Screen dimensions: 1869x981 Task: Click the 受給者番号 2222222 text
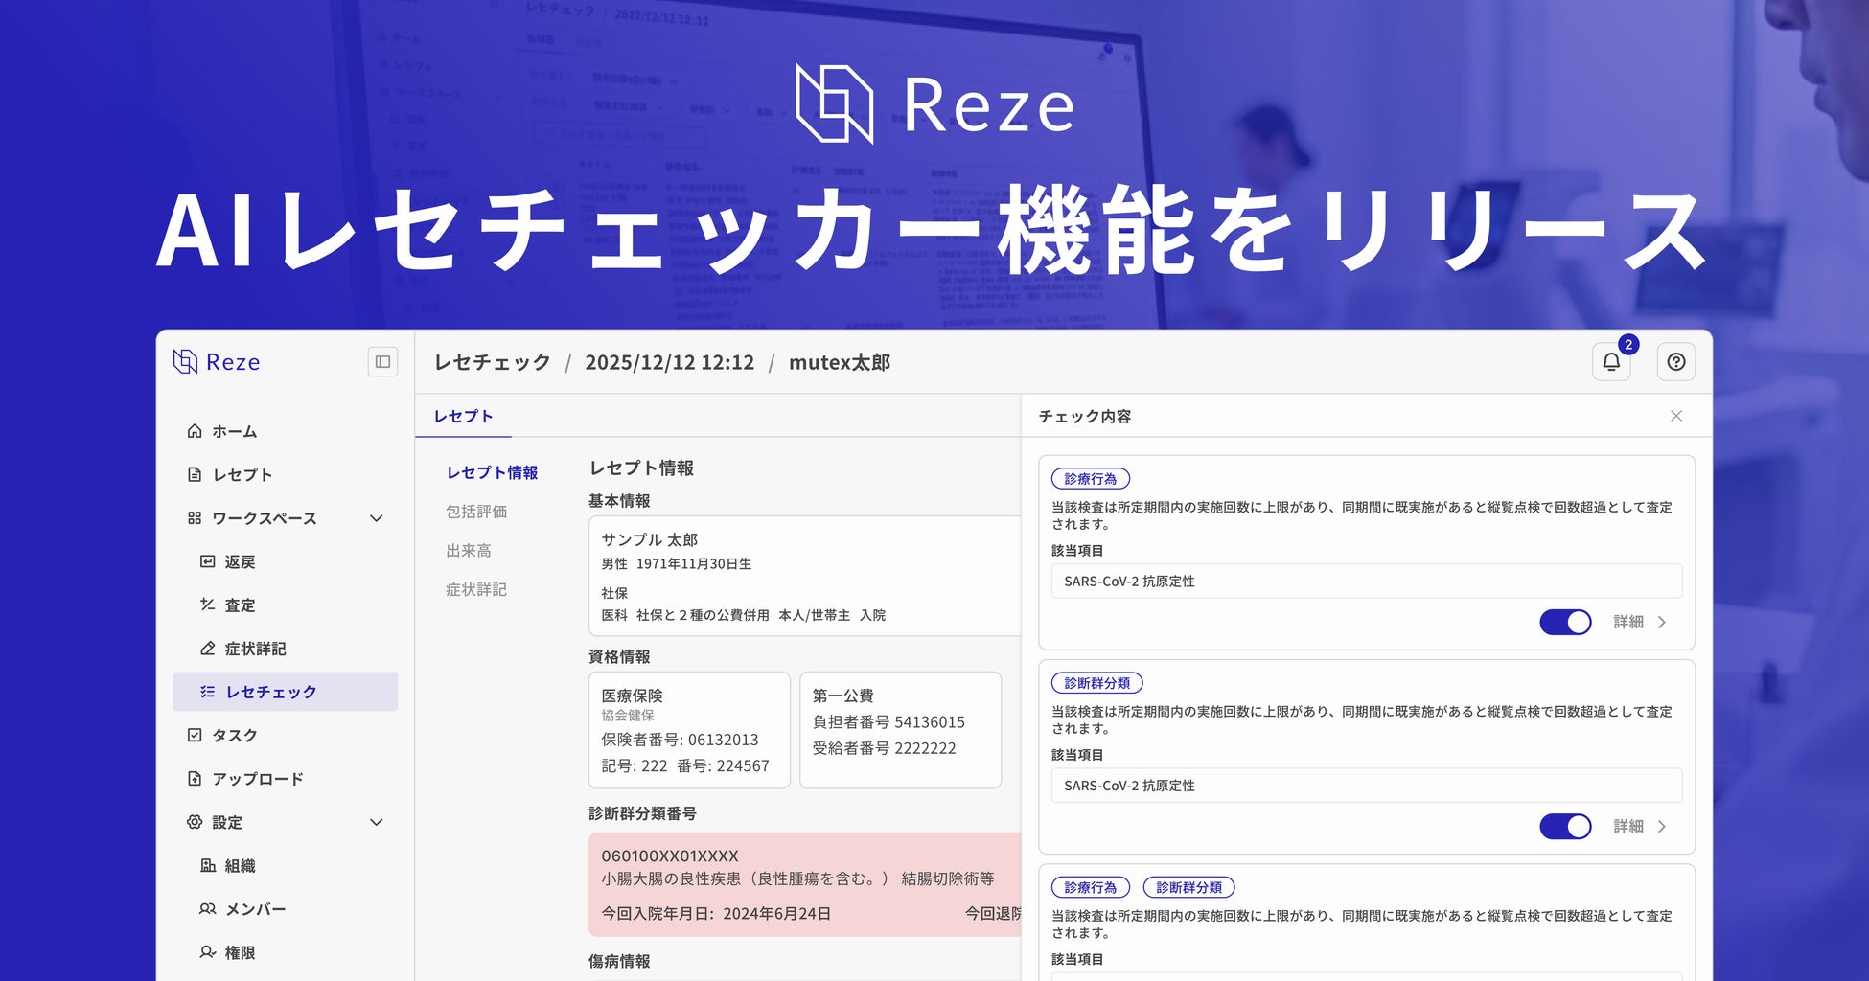click(884, 748)
